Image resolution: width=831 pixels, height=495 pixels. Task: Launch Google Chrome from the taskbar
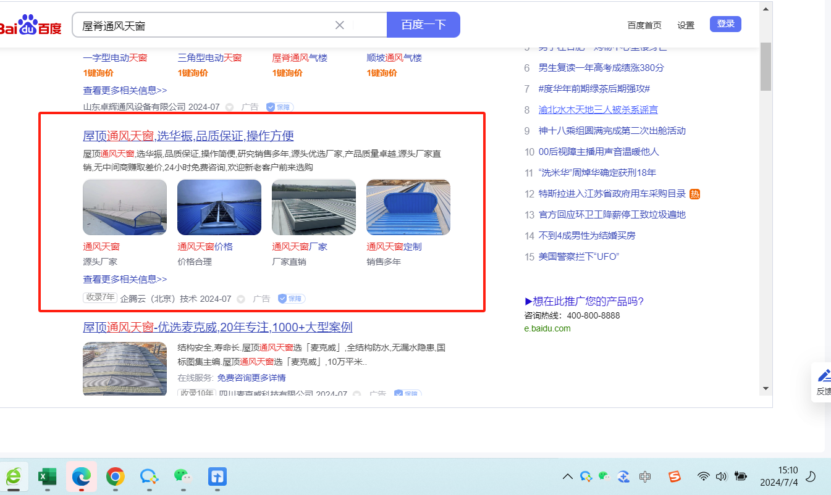[115, 476]
